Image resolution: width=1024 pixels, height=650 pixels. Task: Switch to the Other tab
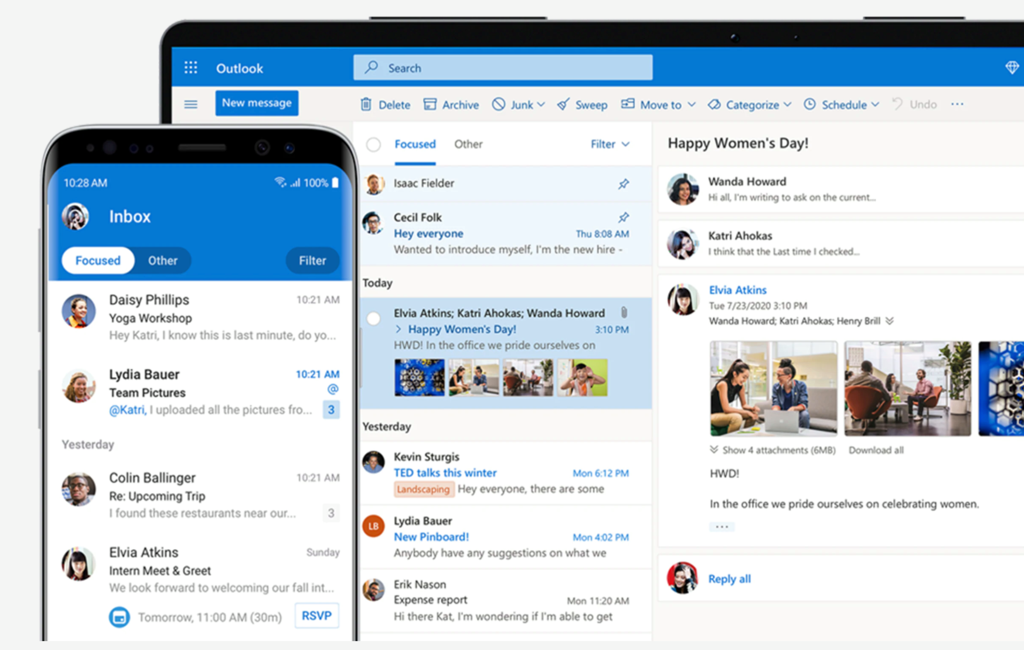(x=467, y=144)
